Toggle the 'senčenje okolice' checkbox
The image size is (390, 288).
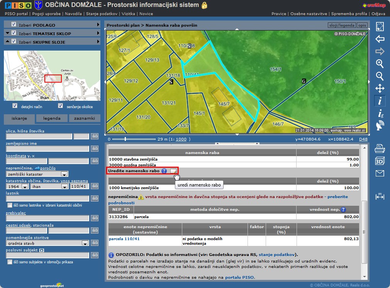(x=60, y=106)
